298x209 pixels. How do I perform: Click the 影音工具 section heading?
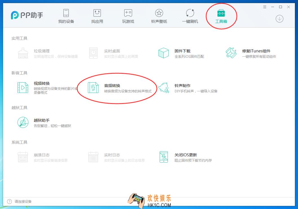click(x=19, y=73)
